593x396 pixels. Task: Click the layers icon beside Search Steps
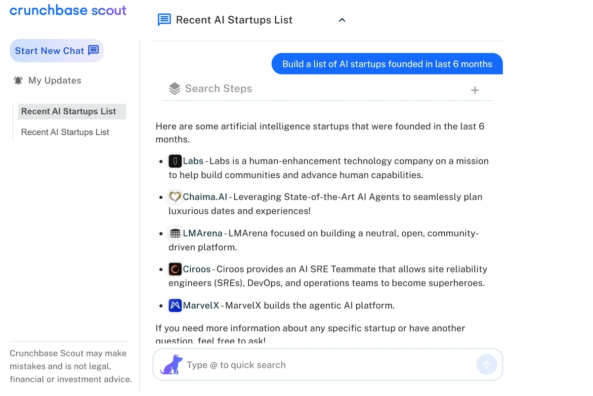click(x=174, y=88)
